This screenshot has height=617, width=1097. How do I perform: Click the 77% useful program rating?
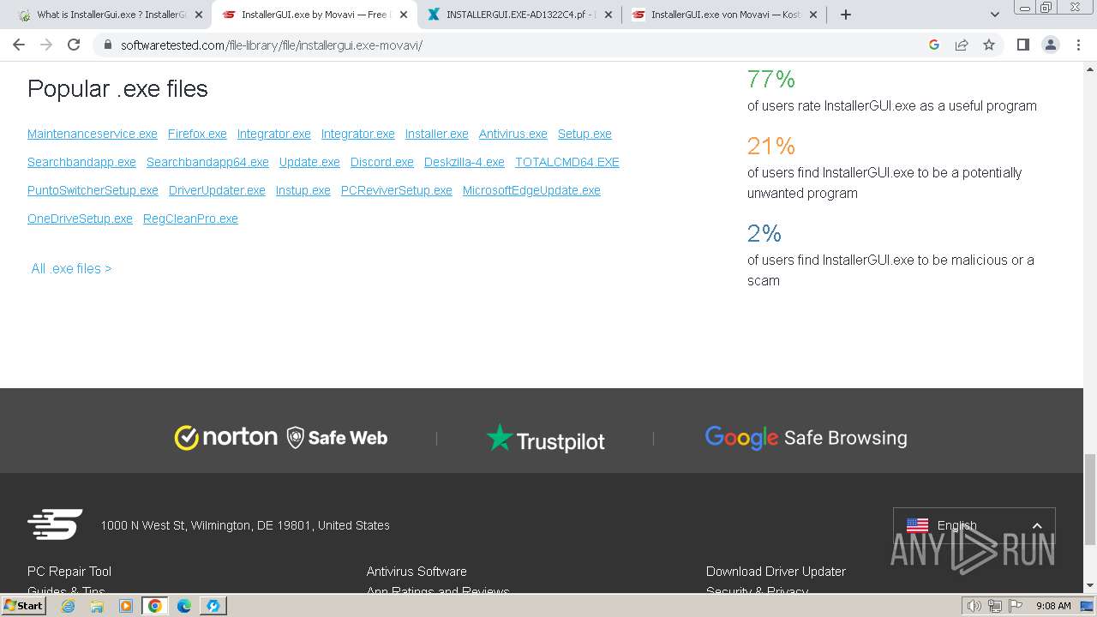(x=771, y=79)
